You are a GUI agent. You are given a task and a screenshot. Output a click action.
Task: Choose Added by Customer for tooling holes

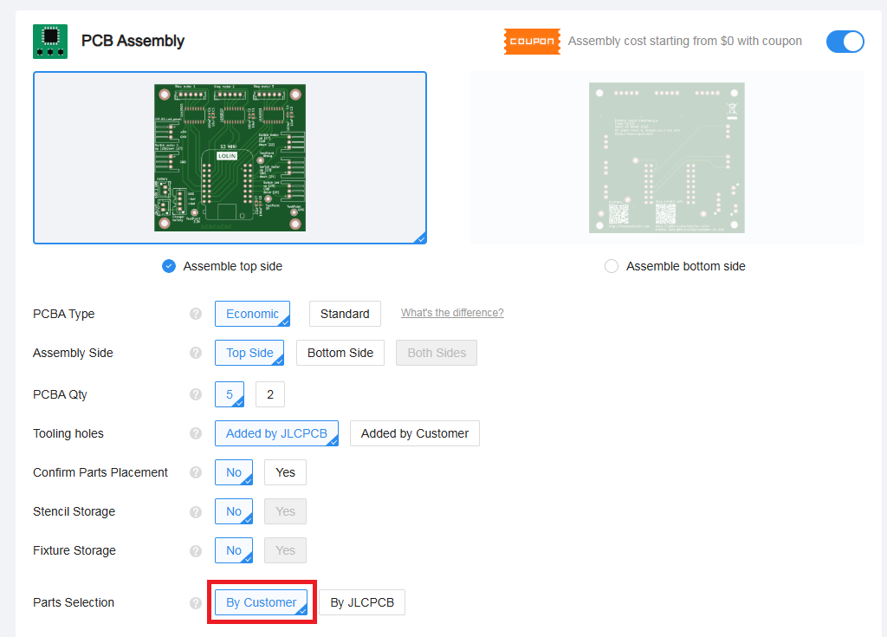(415, 433)
